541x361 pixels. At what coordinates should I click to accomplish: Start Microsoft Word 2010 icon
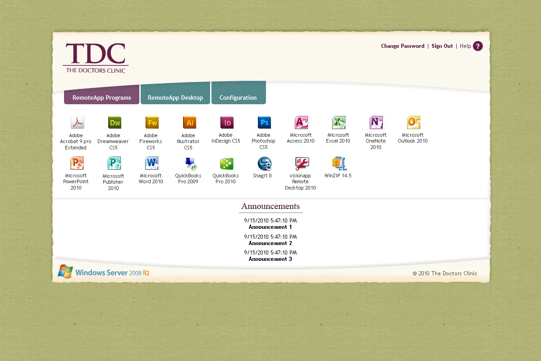click(x=152, y=163)
